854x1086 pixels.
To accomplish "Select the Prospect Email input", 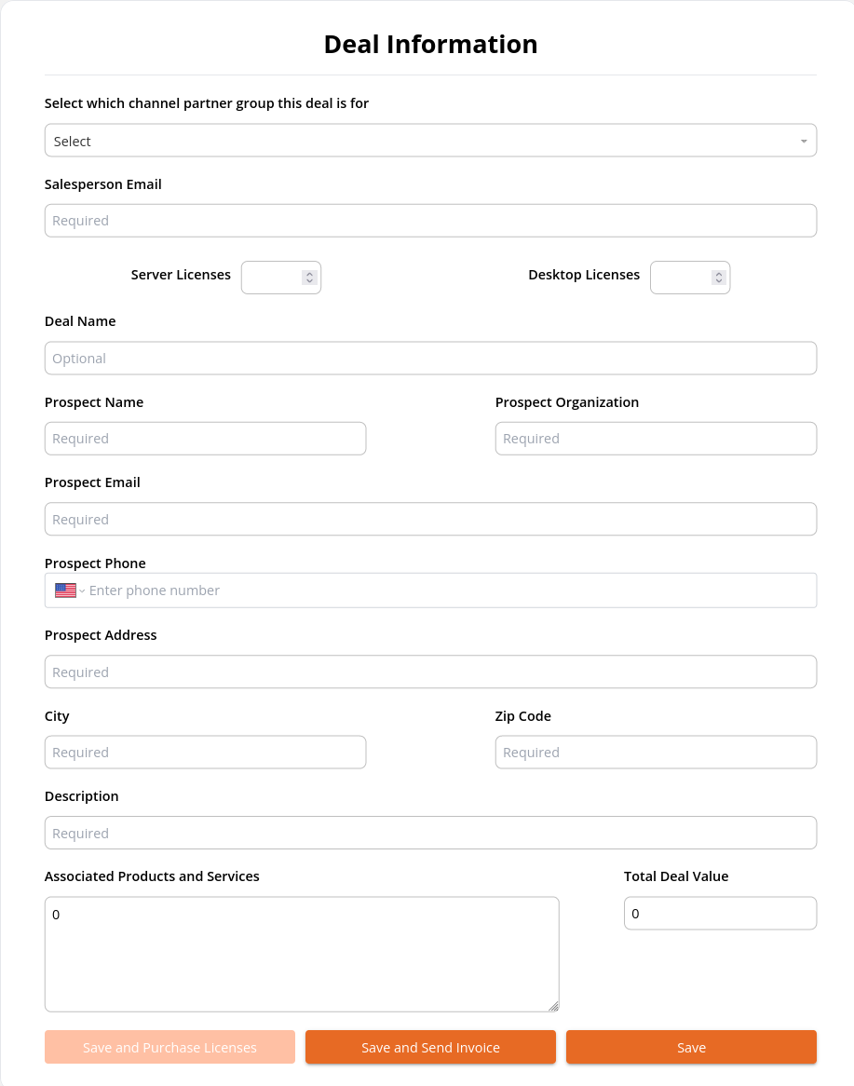I will 430,519.
